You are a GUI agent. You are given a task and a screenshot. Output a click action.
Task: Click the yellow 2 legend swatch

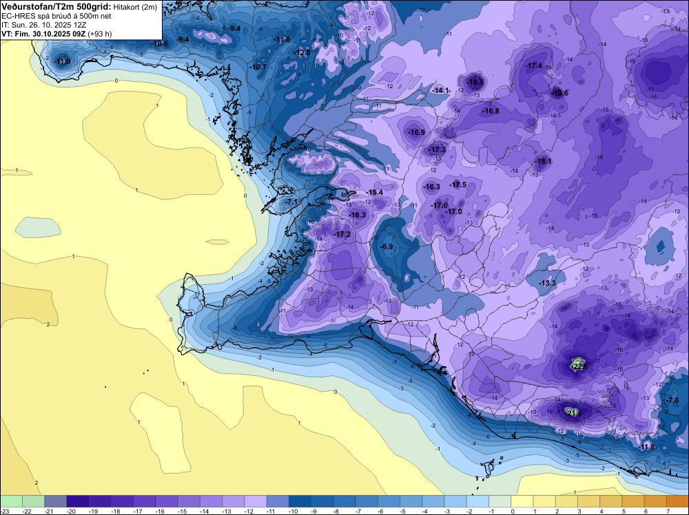pos(566,501)
